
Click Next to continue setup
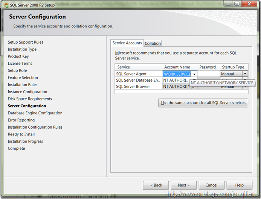click(183, 185)
